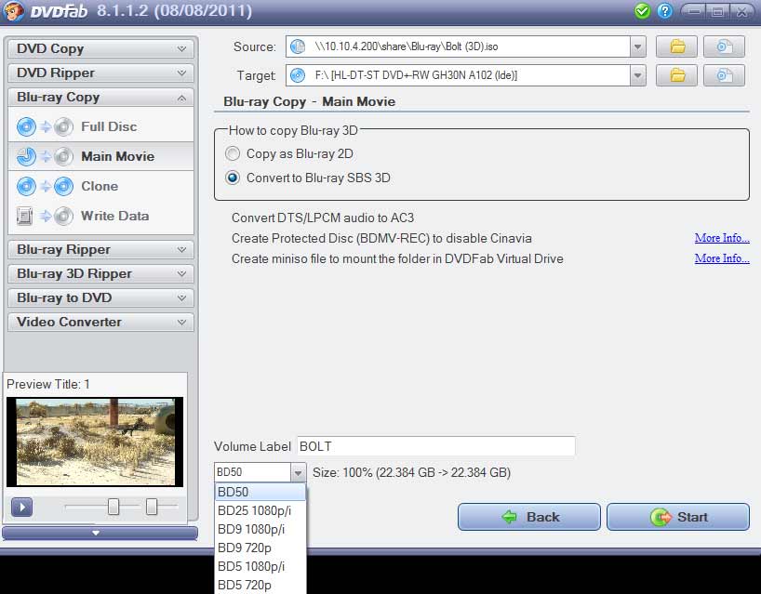Toggle the BD50 output size dropdown arrow
Image resolution: width=761 pixels, height=594 pixels.
pos(299,472)
